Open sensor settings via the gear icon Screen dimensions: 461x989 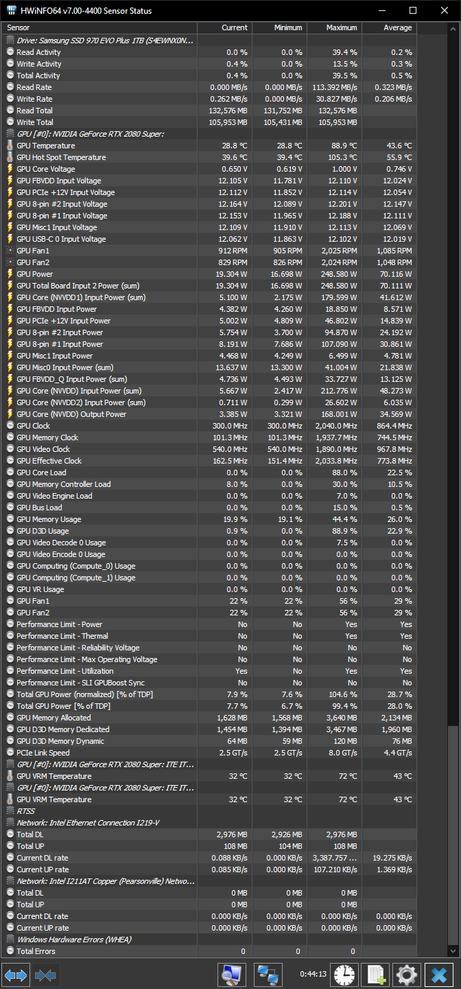406,975
